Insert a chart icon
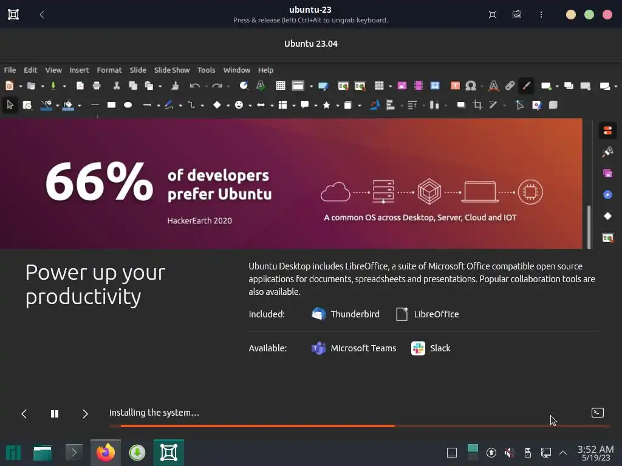622x466 pixels. coord(435,86)
